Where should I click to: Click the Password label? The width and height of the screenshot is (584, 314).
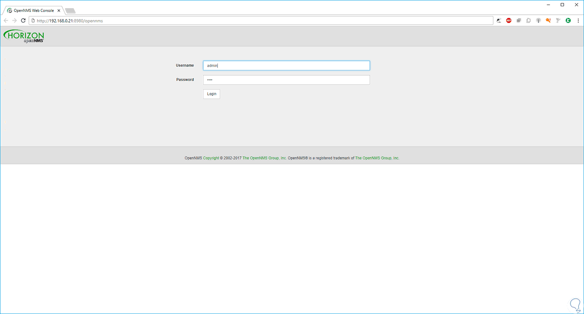click(x=185, y=79)
